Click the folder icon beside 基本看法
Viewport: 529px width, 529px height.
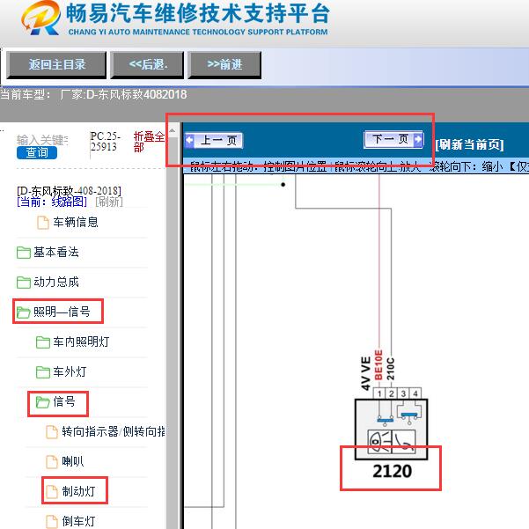tap(24, 253)
